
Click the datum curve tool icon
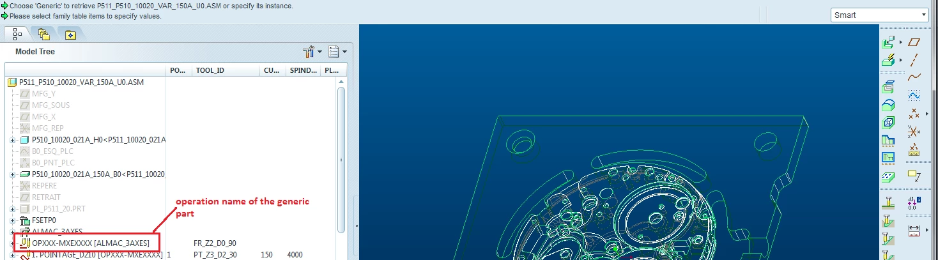(914, 77)
